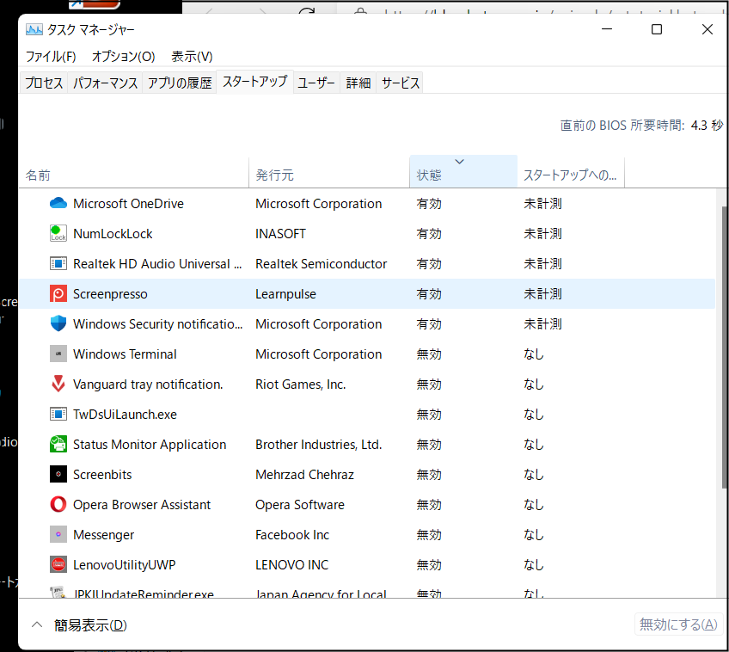Click the Opera Browser Assistant icon
The image size is (729, 652).
coord(58,505)
